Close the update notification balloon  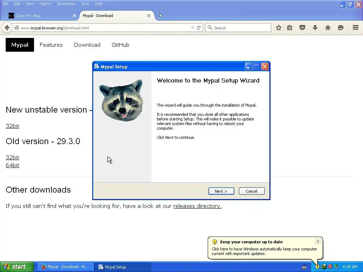(x=318, y=241)
